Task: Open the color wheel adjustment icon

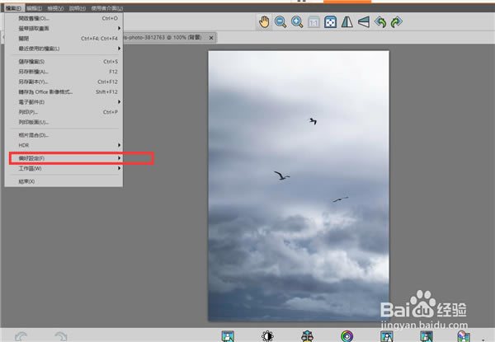Action: click(x=346, y=336)
